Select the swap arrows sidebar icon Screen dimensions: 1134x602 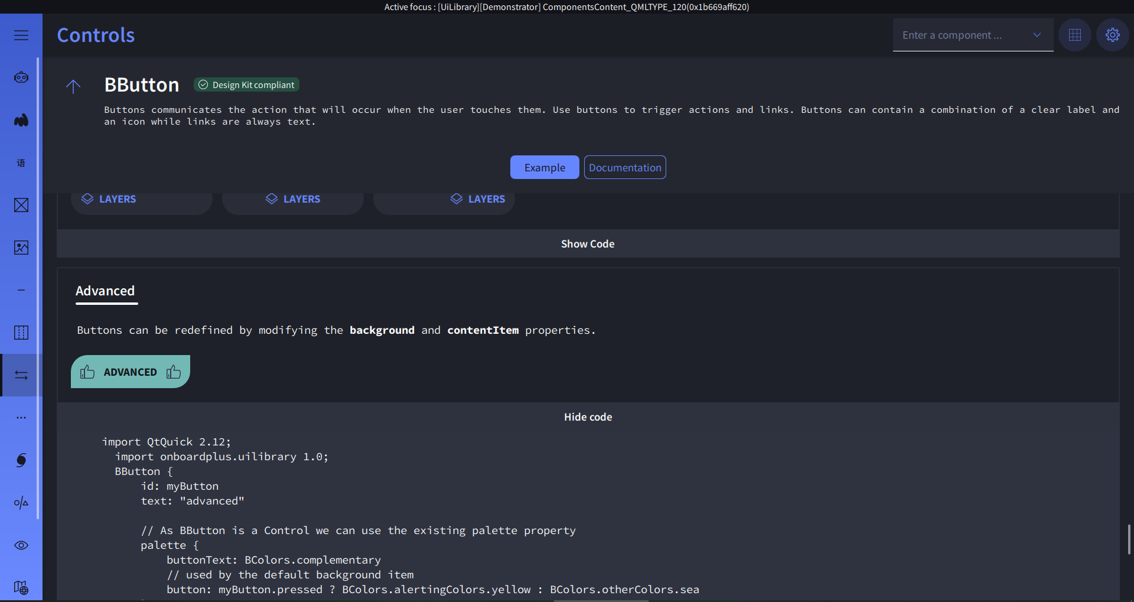21,375
